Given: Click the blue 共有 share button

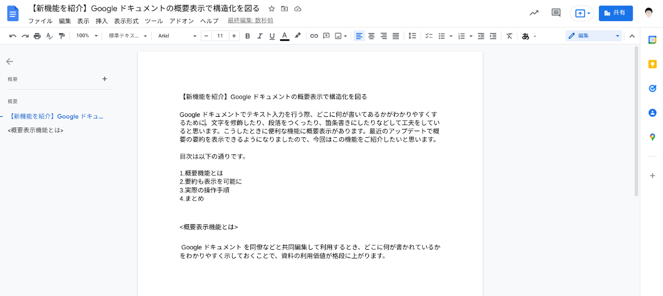Looking at the screenshot, I should click(x=616, y=13).
